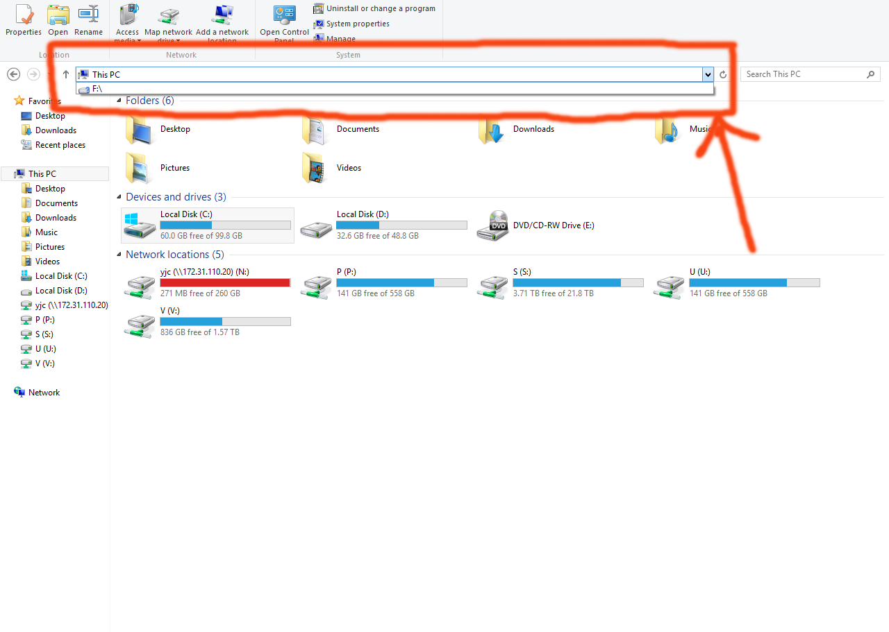Select the F:\ suggestion in address dropdown

(x=394, y=89)
